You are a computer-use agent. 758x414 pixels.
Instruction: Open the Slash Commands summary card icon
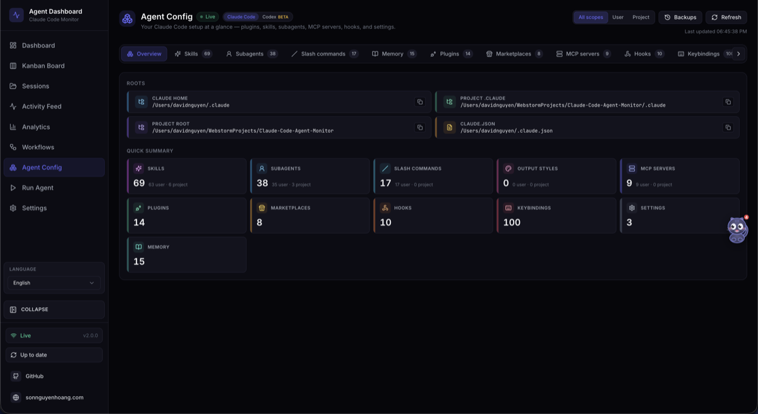385,169
